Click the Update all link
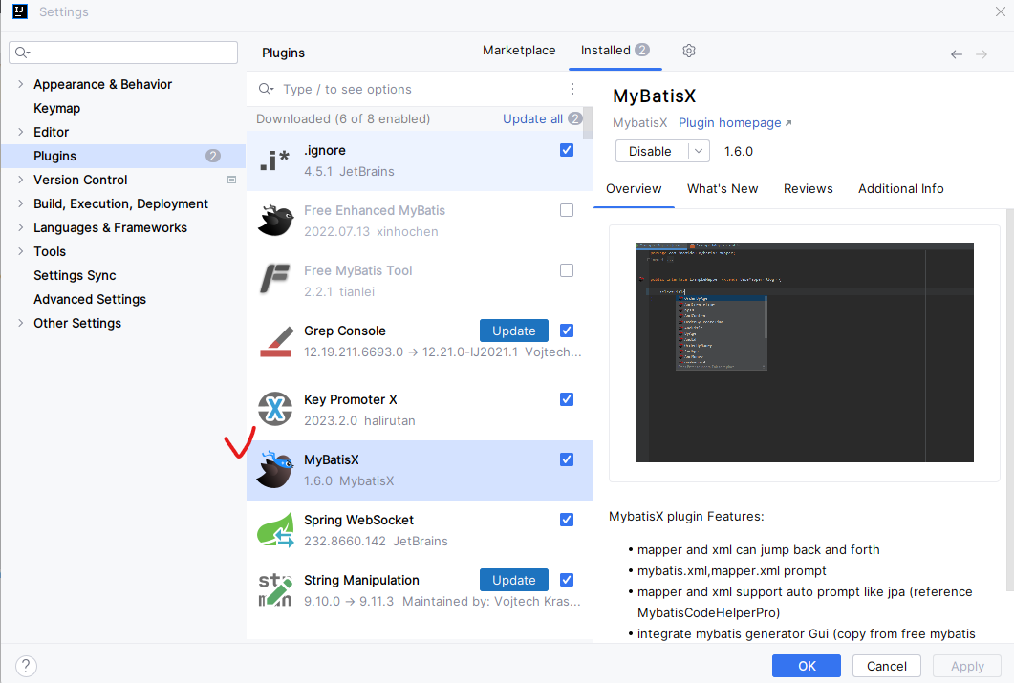This screenshot has height=683, width=1014. (x=532, y=118)
